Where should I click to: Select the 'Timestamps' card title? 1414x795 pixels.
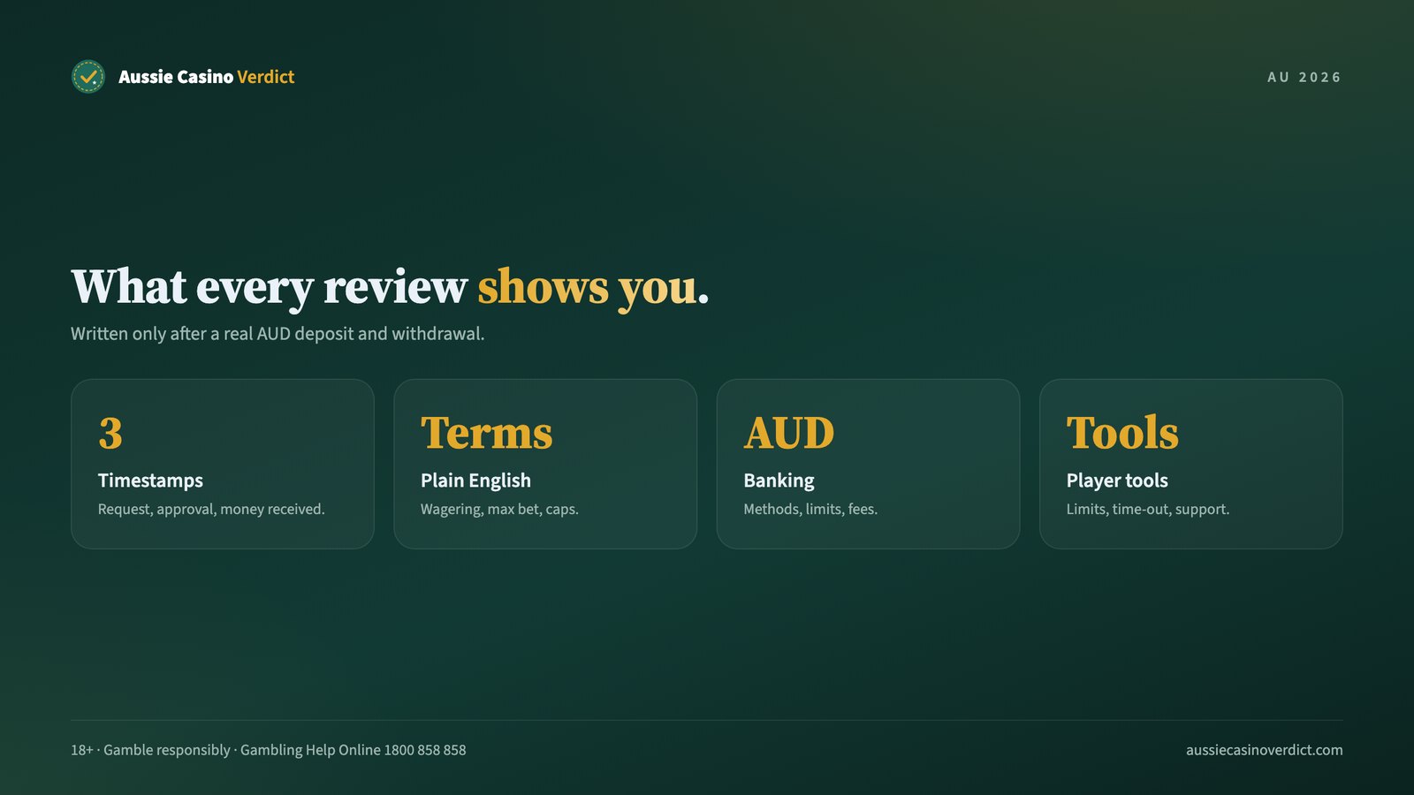pos(150,481)
